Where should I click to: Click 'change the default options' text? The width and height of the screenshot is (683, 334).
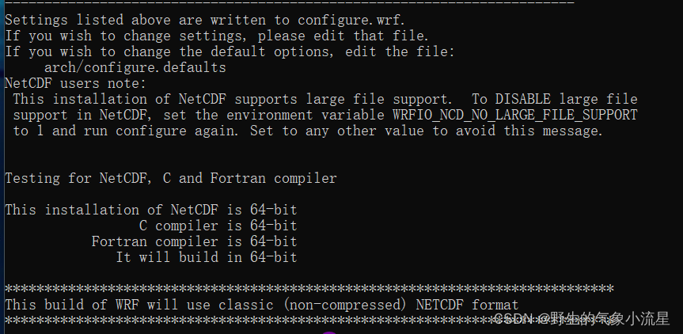pyautogui.click(x=226, y=51)
